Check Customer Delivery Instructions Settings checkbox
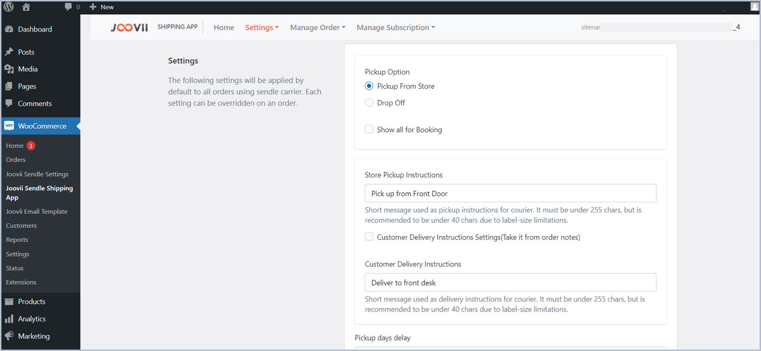The height and width of the screenshot is (351, 761). point(369,237)
